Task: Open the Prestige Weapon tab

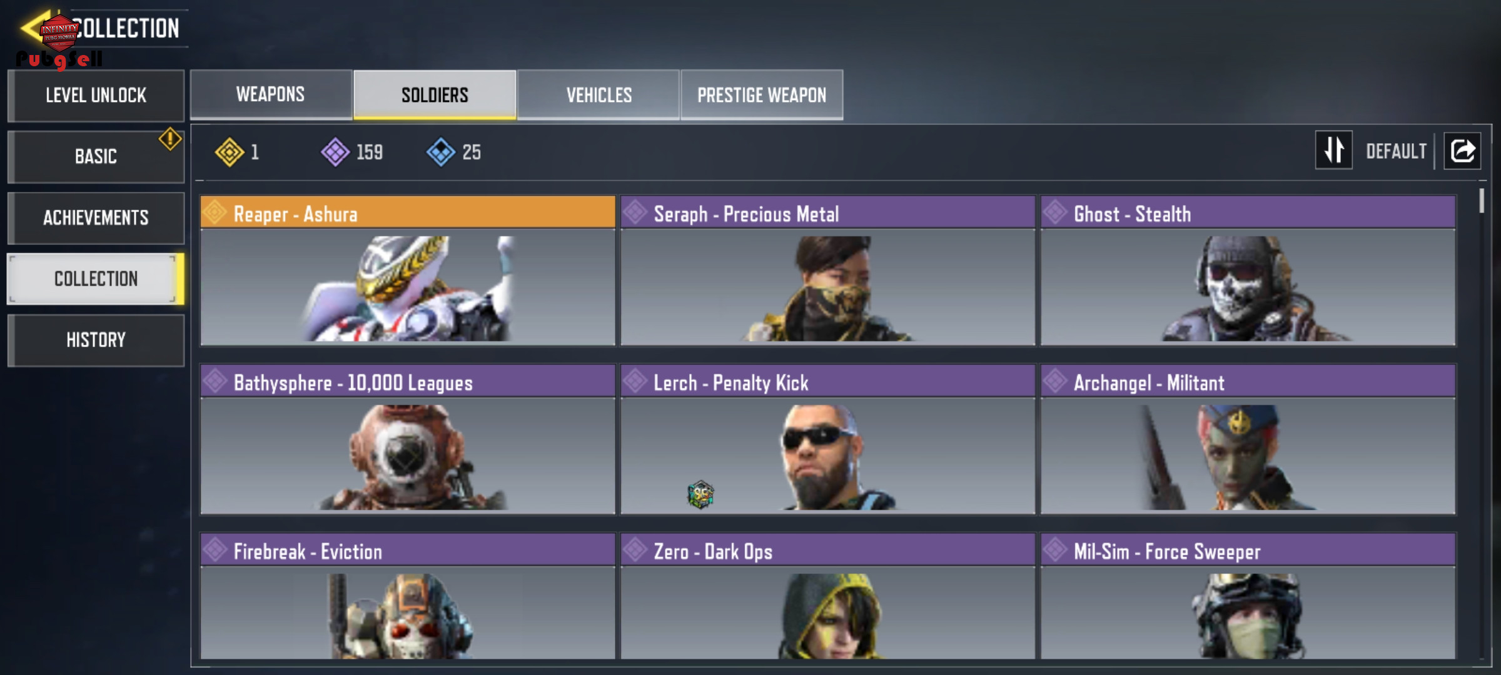Action: [x=762, y=94]
